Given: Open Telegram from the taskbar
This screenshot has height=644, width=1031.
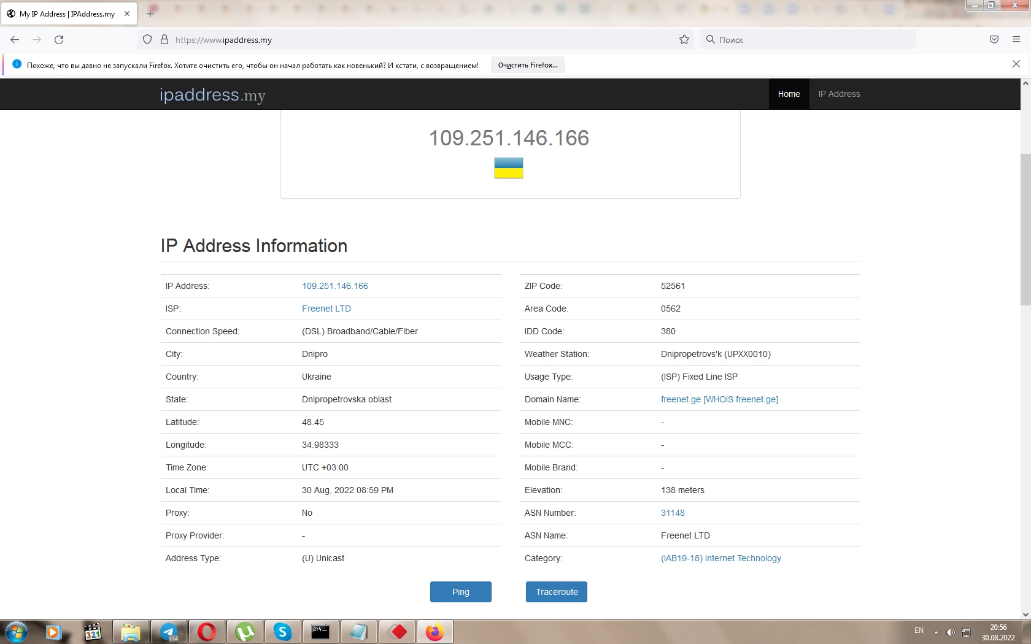Looking at the screenshot, I should coord(169,632).
